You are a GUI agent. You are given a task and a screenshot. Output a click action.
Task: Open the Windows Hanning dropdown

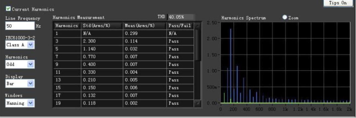coord(20,103)
